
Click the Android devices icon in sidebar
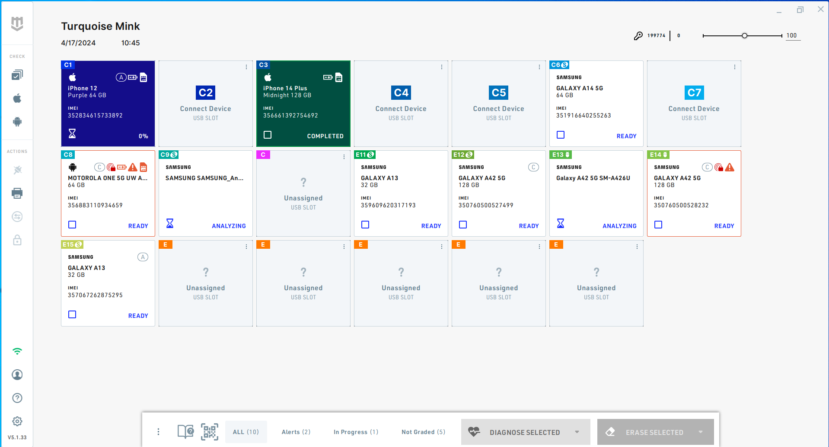click(x=17, y=122)
